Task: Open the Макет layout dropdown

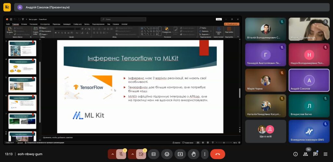Action: [44, 28]
